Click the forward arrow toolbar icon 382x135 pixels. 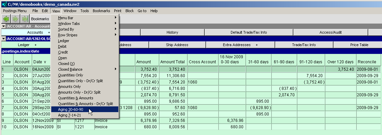click(x=16, y=19)
